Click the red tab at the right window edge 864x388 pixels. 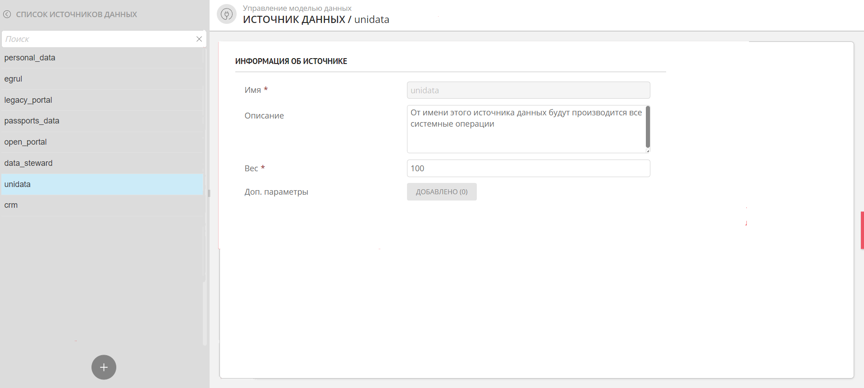[862, 230]
